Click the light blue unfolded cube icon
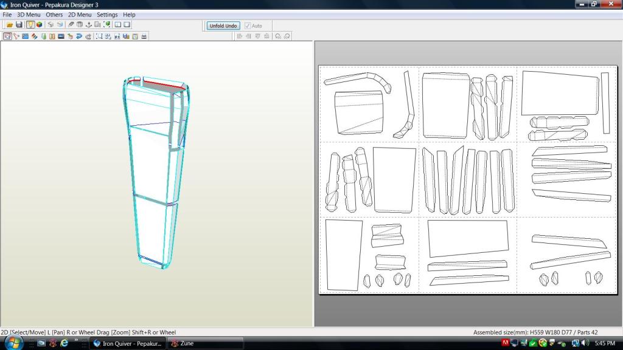 60,24
